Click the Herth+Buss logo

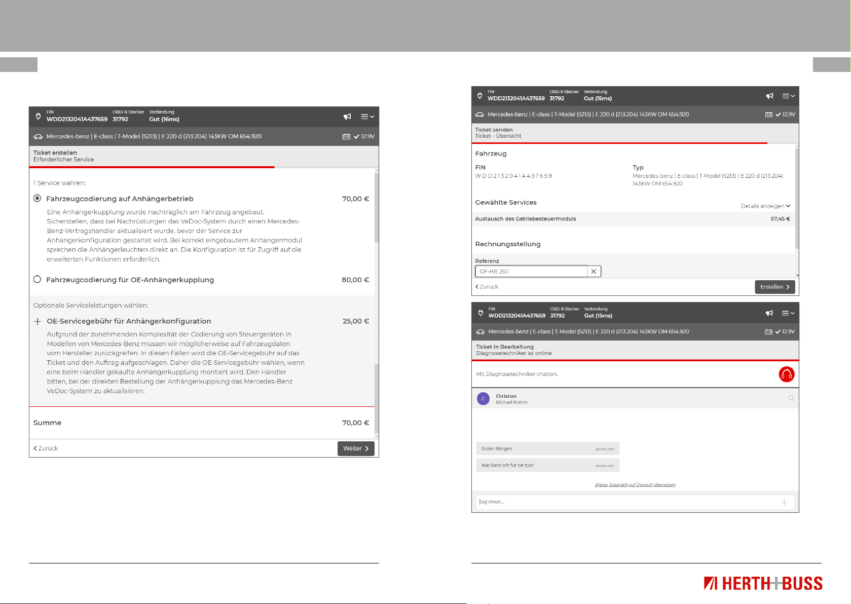pos(763,583)
